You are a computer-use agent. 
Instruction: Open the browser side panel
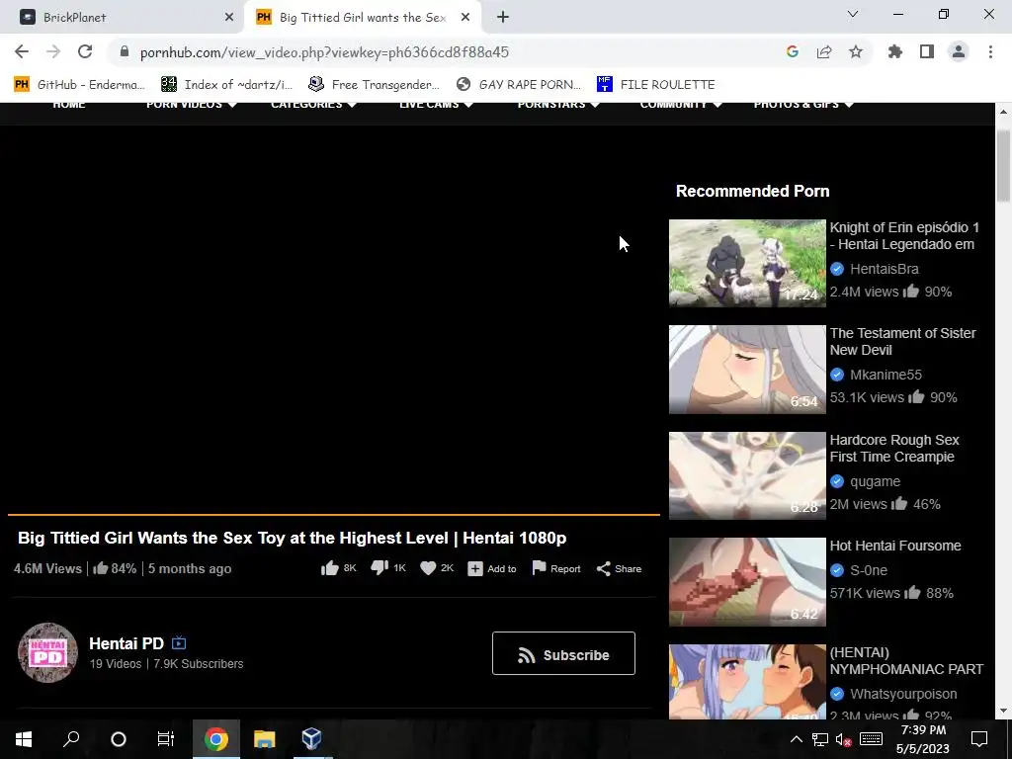tap(927, 51)
